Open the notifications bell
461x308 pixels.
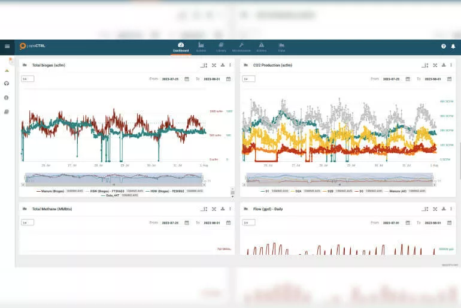[x=453, y=47]
